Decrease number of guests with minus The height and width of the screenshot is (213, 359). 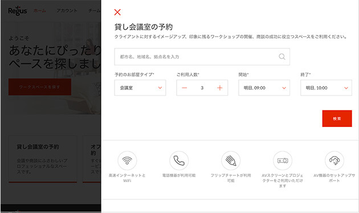[184, 88]
